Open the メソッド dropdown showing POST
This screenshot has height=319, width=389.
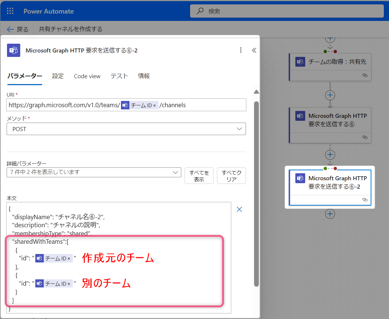tap(126, 129)
